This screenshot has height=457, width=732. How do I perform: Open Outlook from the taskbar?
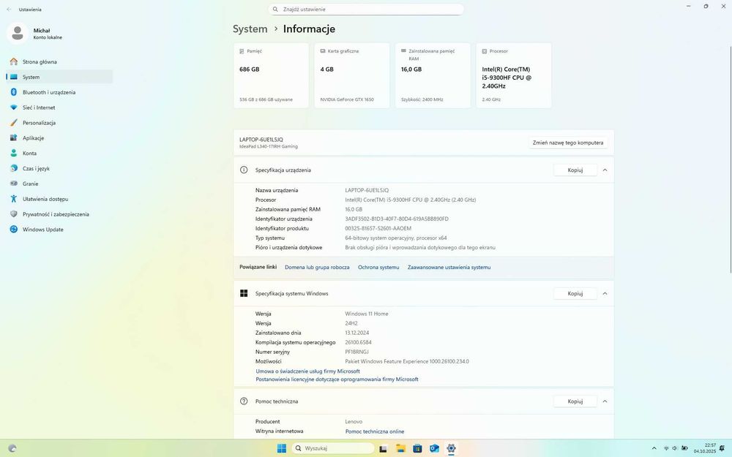tap(434, 448)
